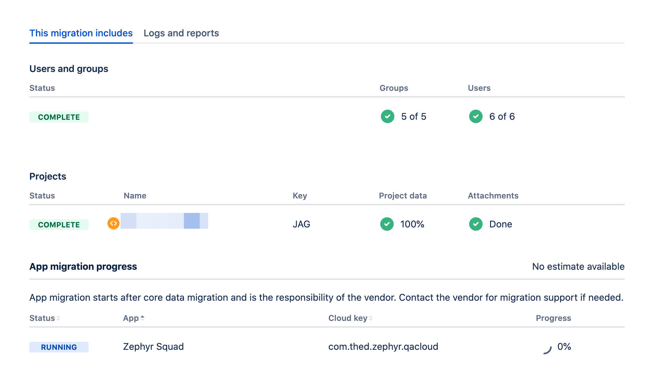Click the RUNNING status badge for Zephyr Squad
This screenshot has height=370, width=650.
[x=59, y=347]
